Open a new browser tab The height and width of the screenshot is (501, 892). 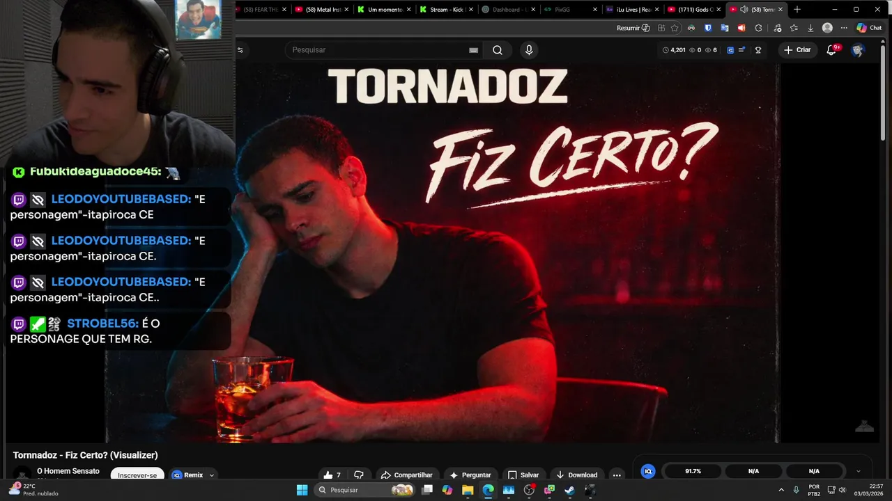[797, 9]
